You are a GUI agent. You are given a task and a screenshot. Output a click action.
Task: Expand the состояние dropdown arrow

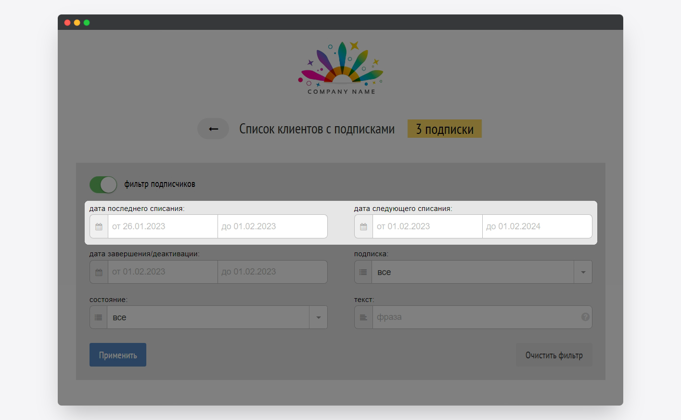[318, 317]
